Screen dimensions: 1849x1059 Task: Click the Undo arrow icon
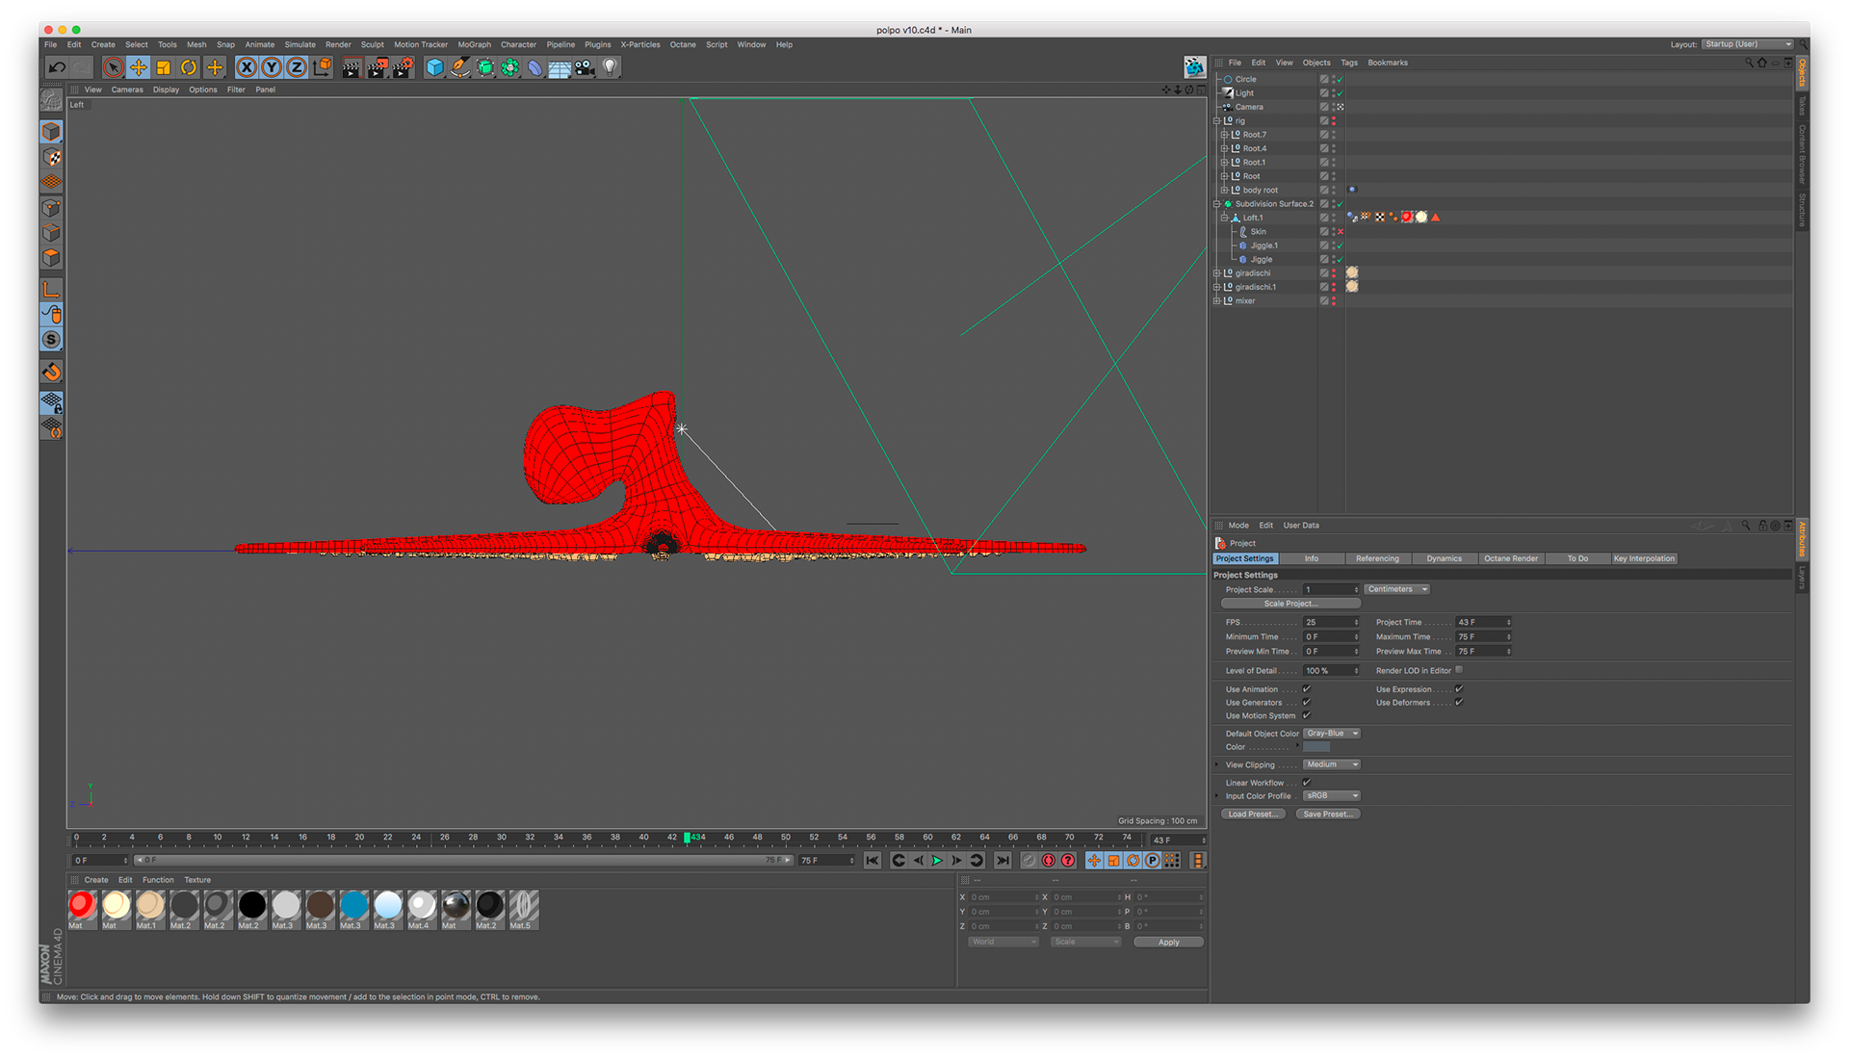pos(57,67)
